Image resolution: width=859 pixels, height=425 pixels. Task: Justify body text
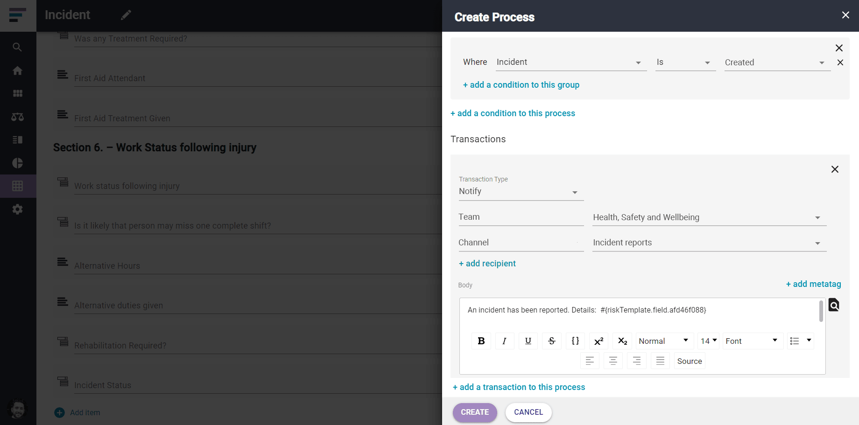[660, 361]
